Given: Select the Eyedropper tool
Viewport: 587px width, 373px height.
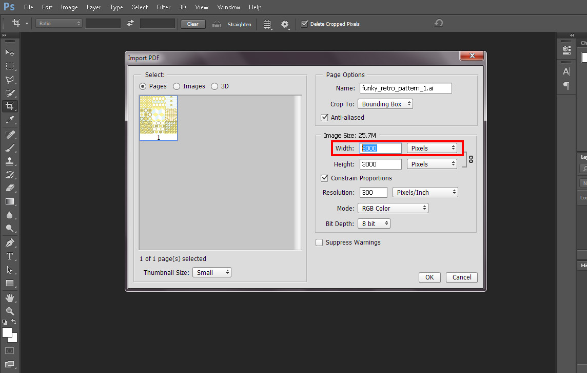Looking at the screenshot, I should tap(10, 120).
